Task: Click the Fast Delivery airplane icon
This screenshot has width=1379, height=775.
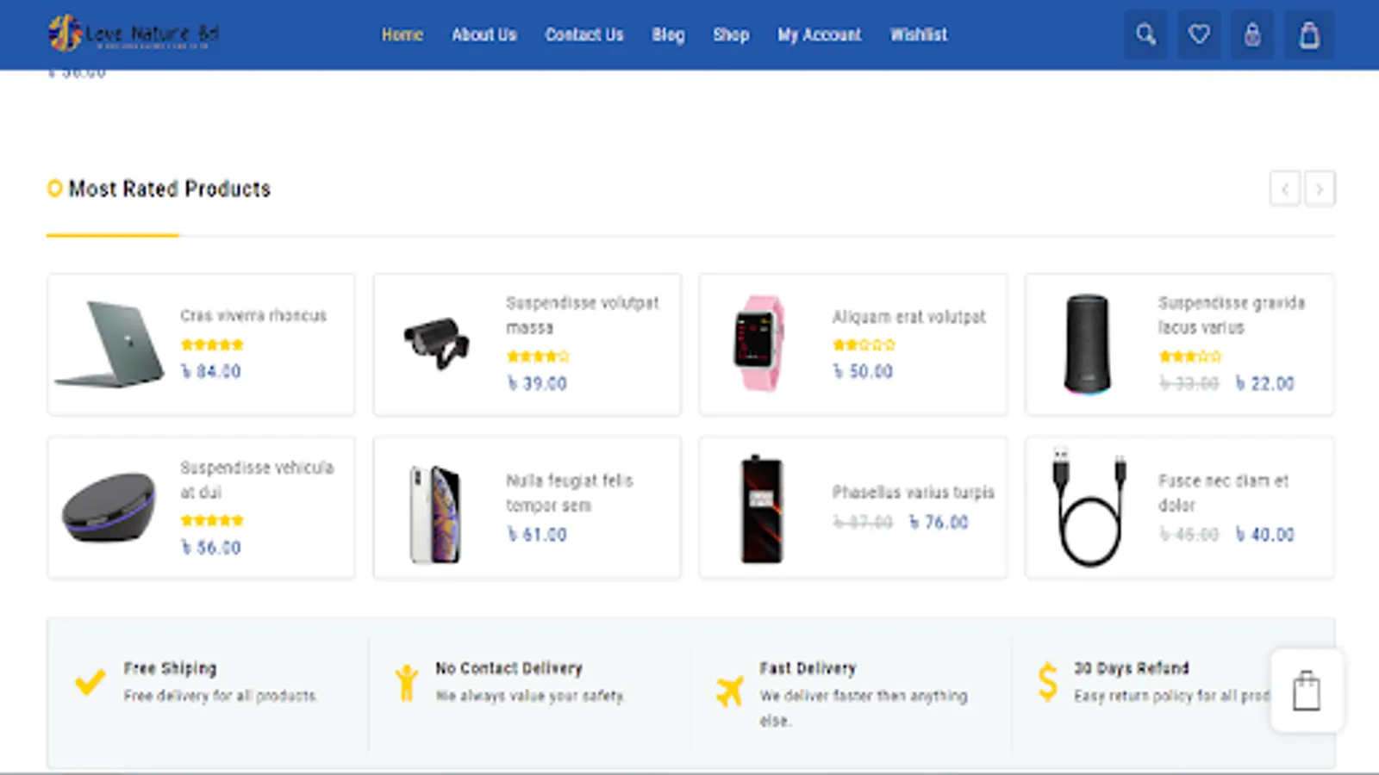Action: point(729,691)
